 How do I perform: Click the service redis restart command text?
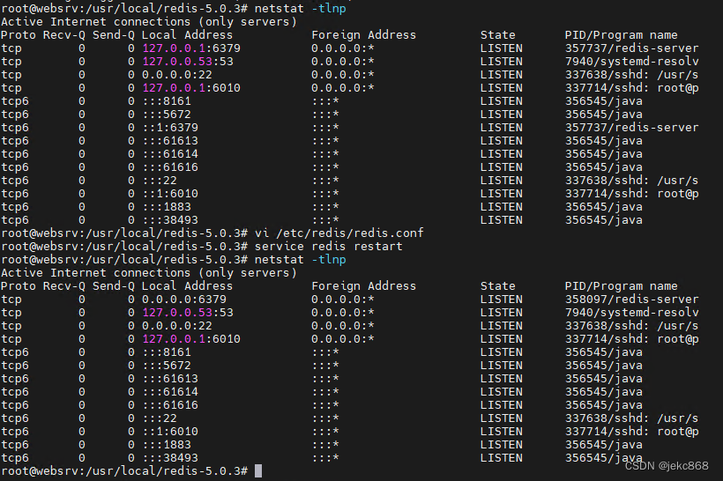pyautogui.click(x=328, y=247)
